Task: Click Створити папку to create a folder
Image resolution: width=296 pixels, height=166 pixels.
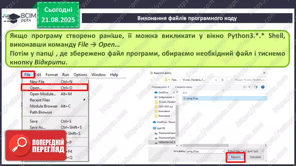Action: (x=184, y=87)
